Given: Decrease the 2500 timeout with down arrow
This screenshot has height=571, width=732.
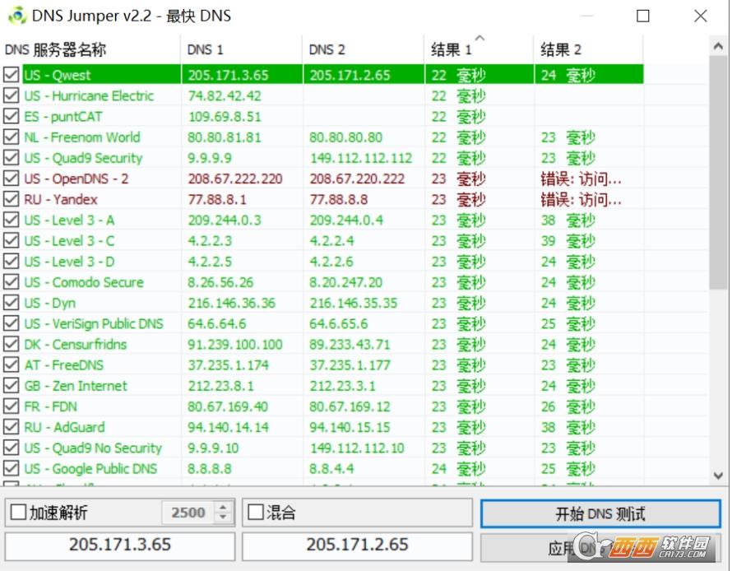Looking at the screenshot, I should 223,518.
